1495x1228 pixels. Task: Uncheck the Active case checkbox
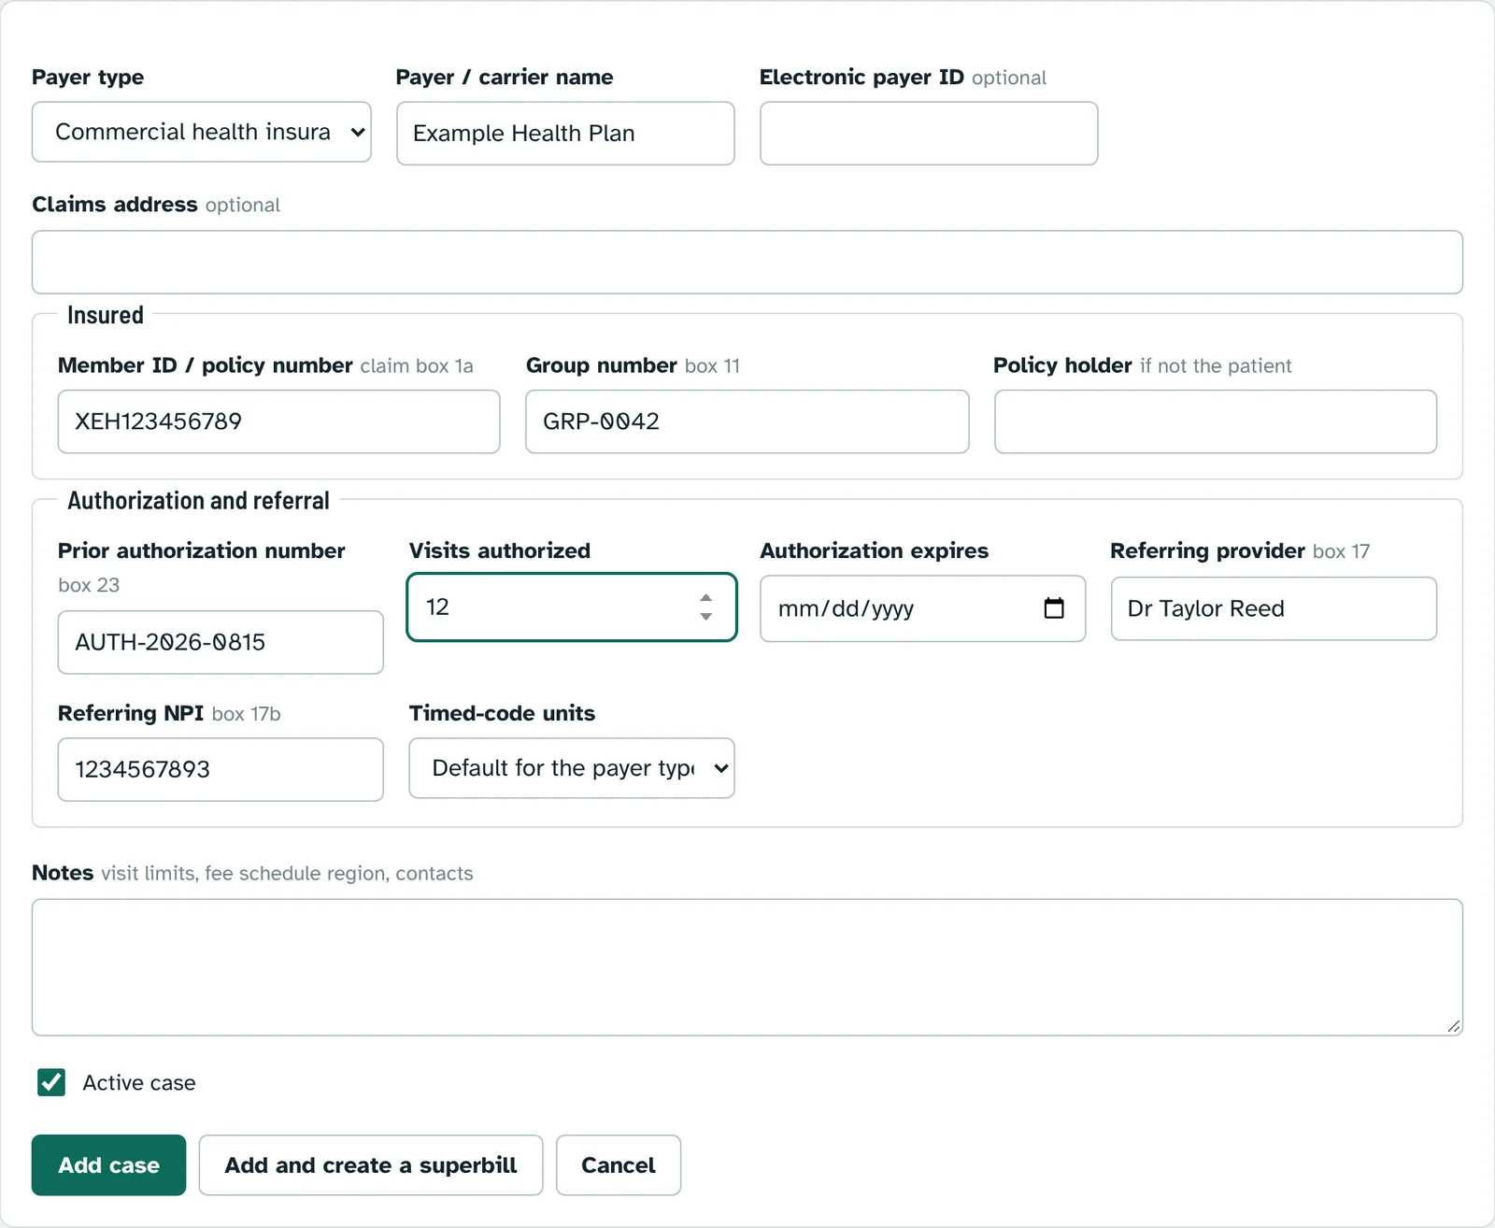(51, 1082)
